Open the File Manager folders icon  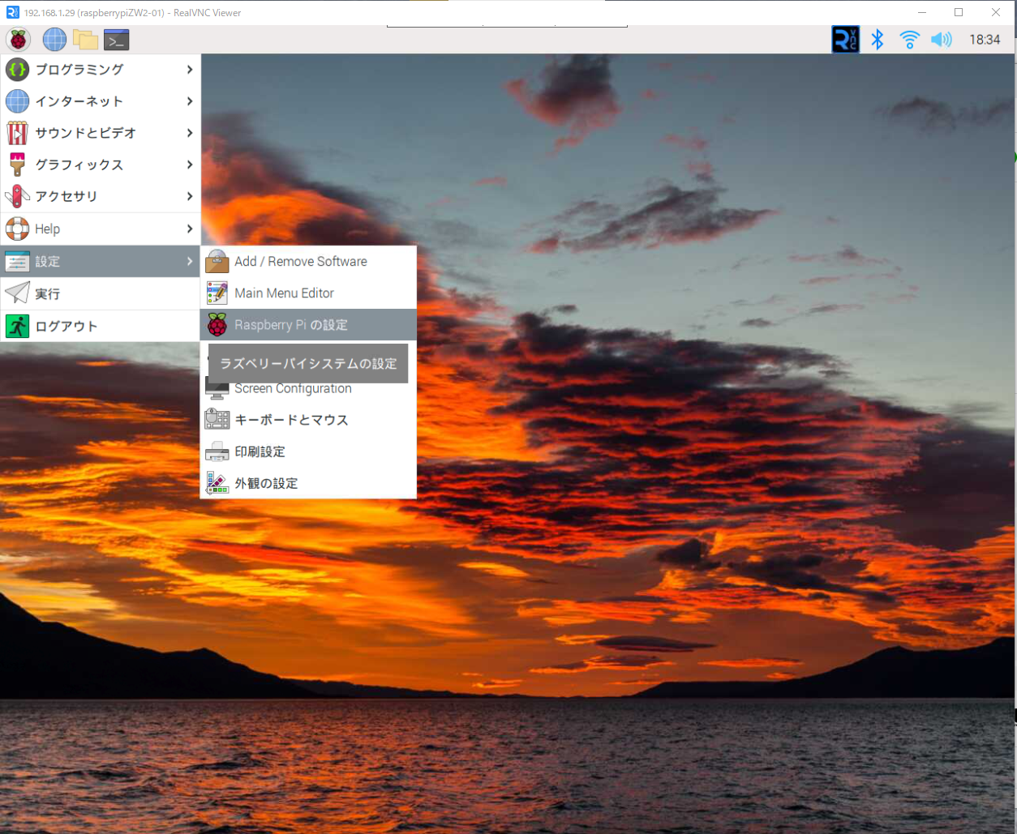click(85, 39)
